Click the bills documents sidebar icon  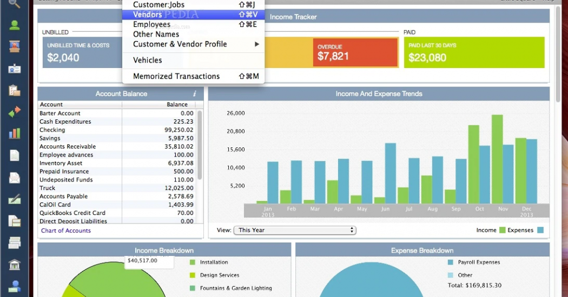(x=15, y=221)
